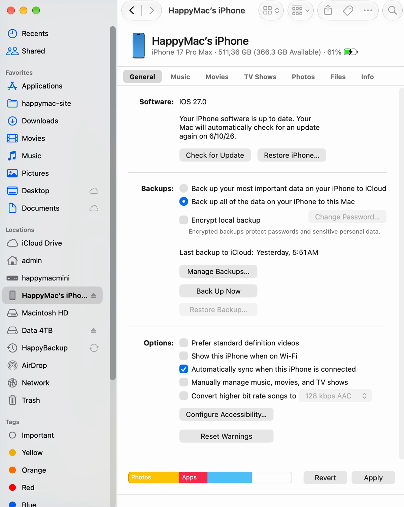Screen dimensions: 404x507
Task: Eject the Data 4TB drive
Action: click(94, 331)
